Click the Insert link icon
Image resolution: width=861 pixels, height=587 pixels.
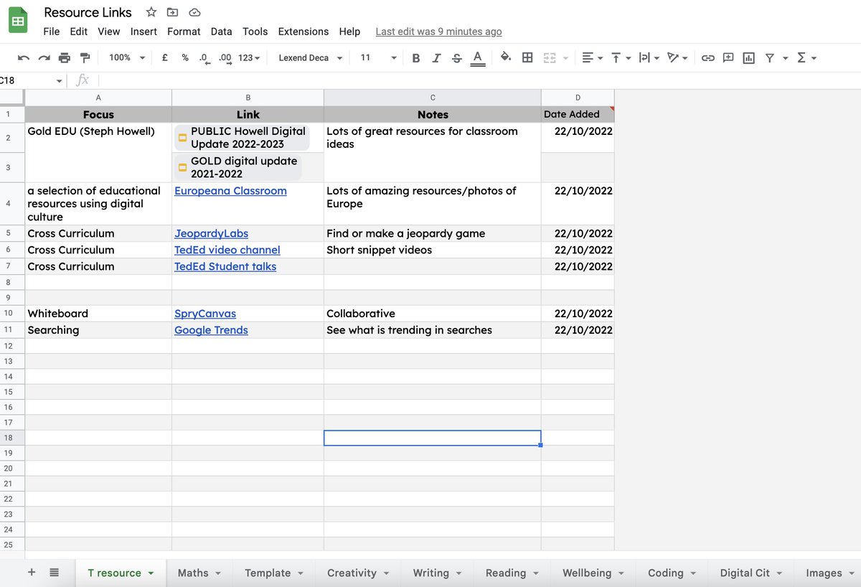tap(708, 58)
